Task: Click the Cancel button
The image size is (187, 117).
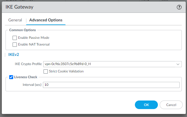Action: point(171,105)
